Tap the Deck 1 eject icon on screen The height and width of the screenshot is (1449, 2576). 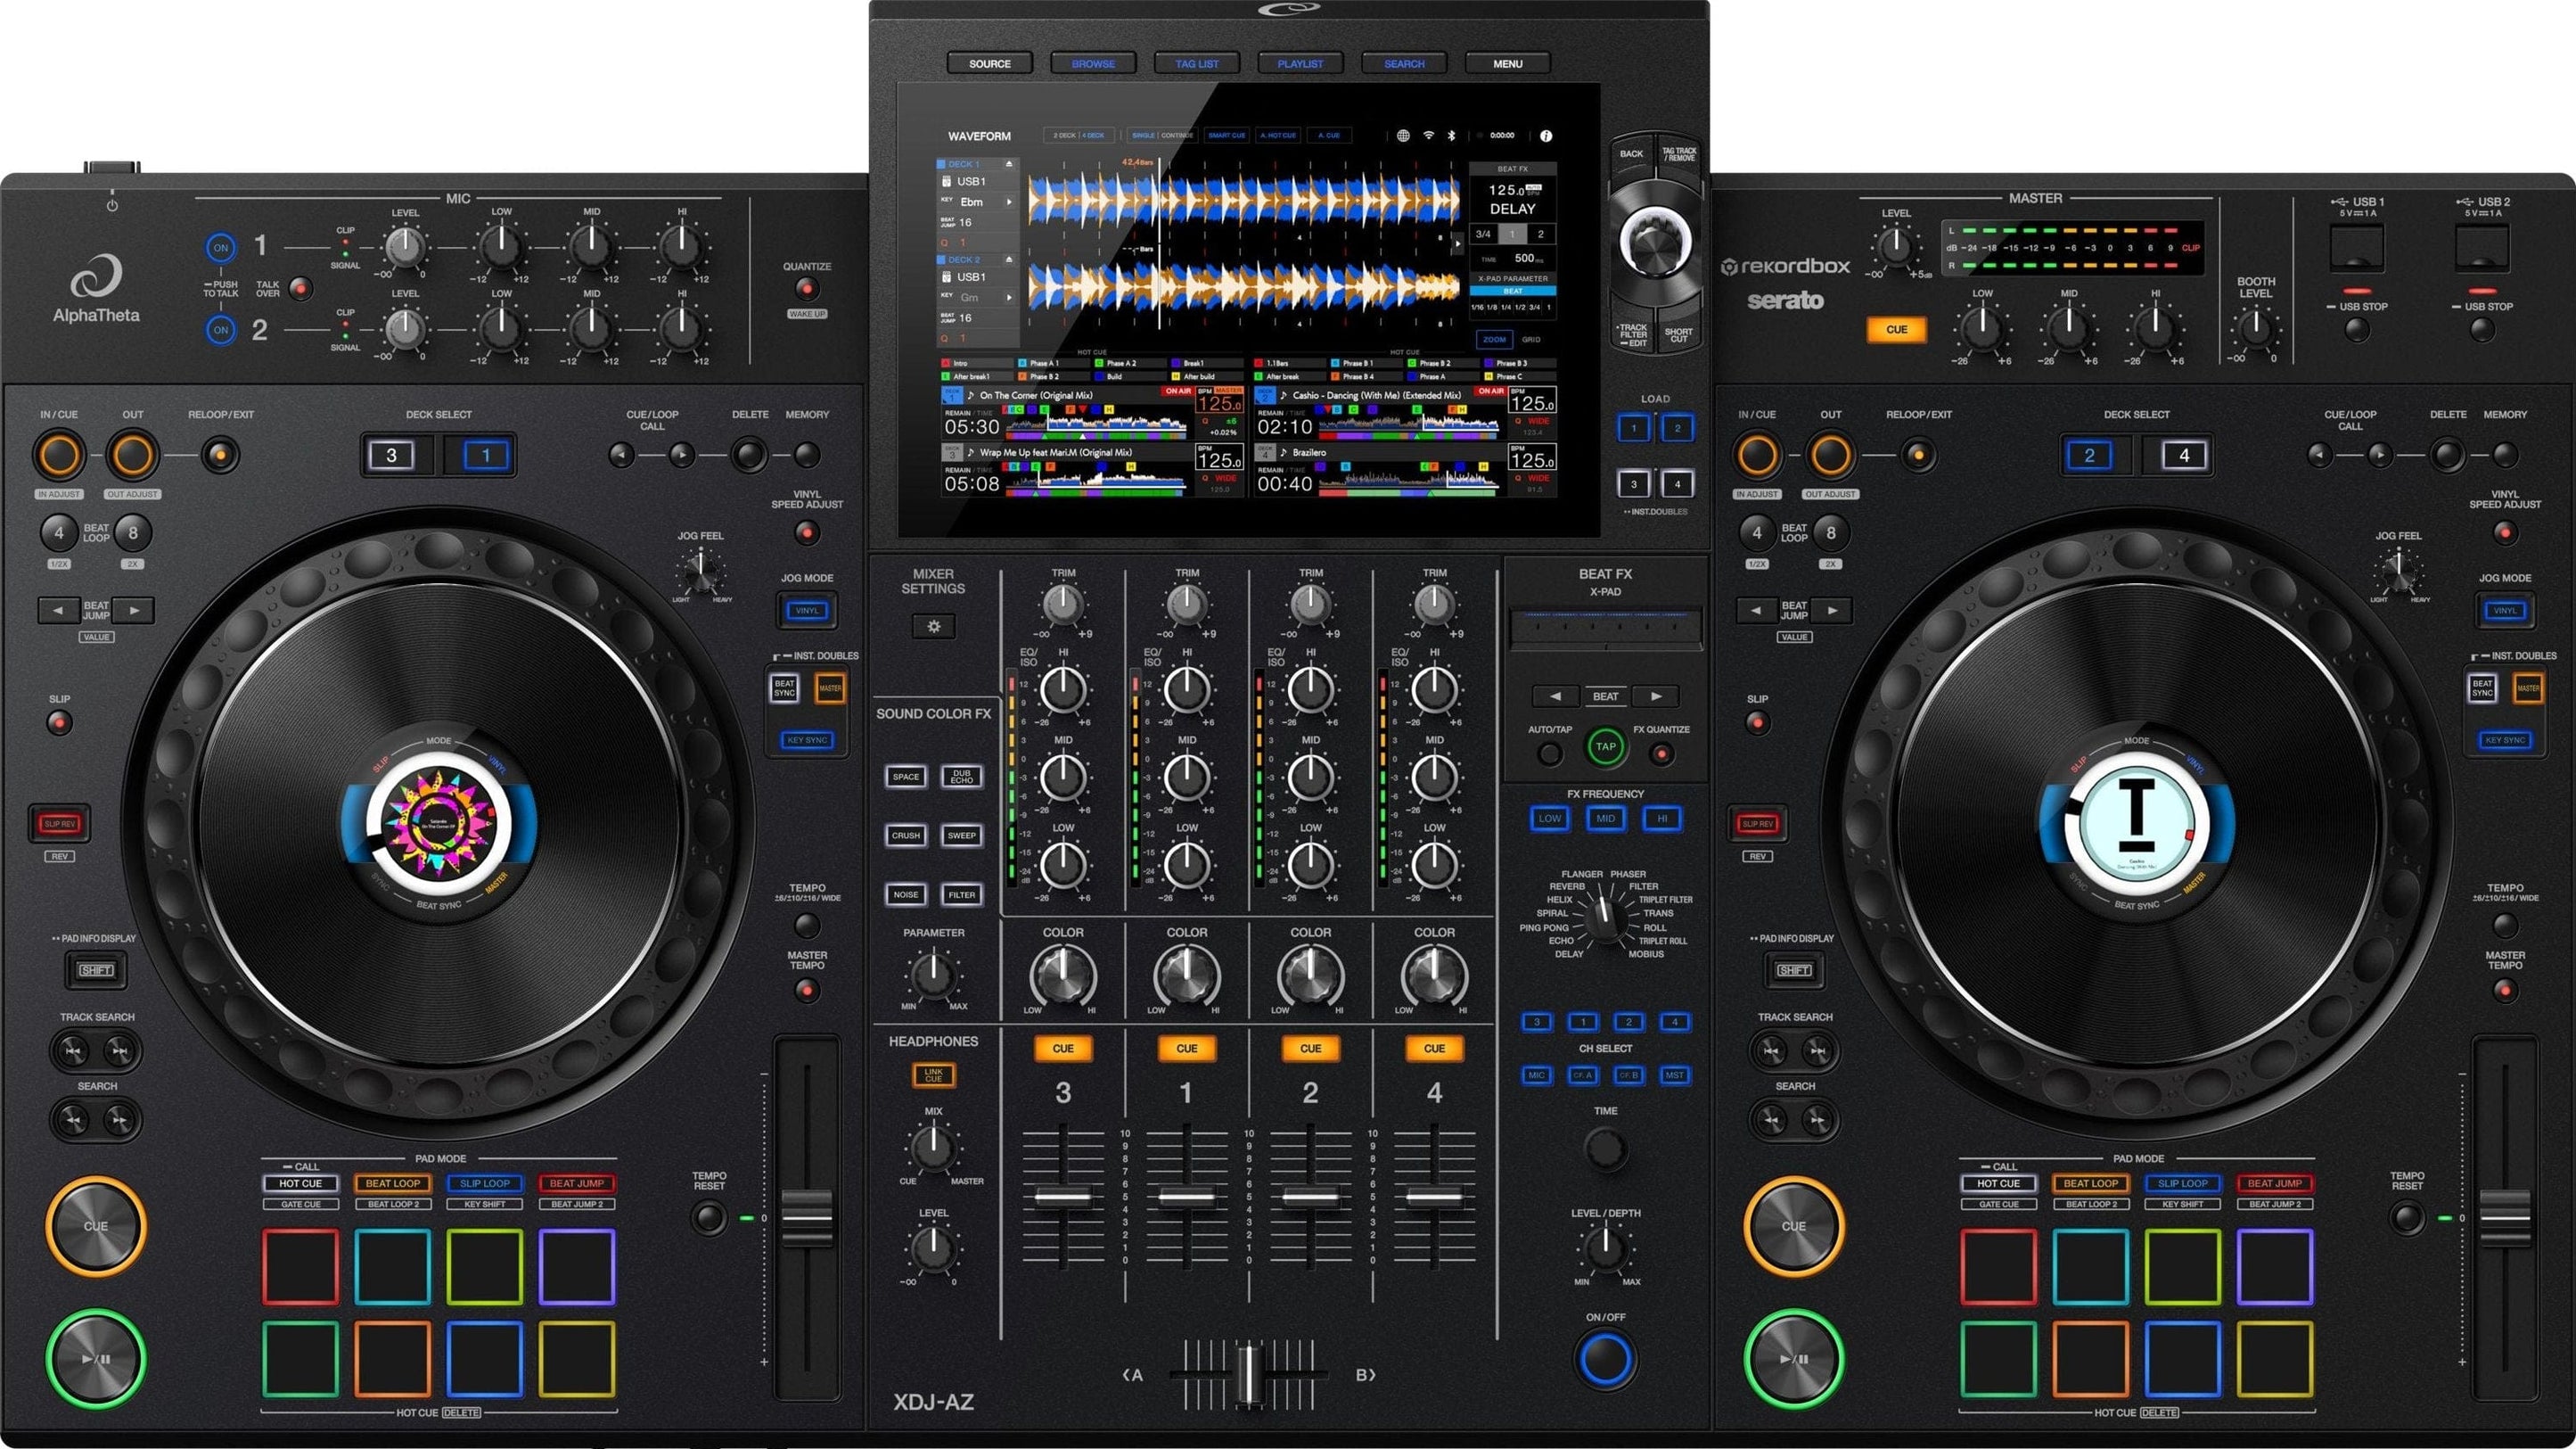(1010, 166)
